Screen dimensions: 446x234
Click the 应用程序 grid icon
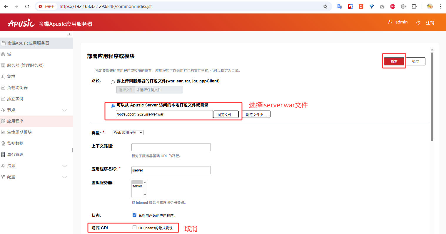pos(3,121)
